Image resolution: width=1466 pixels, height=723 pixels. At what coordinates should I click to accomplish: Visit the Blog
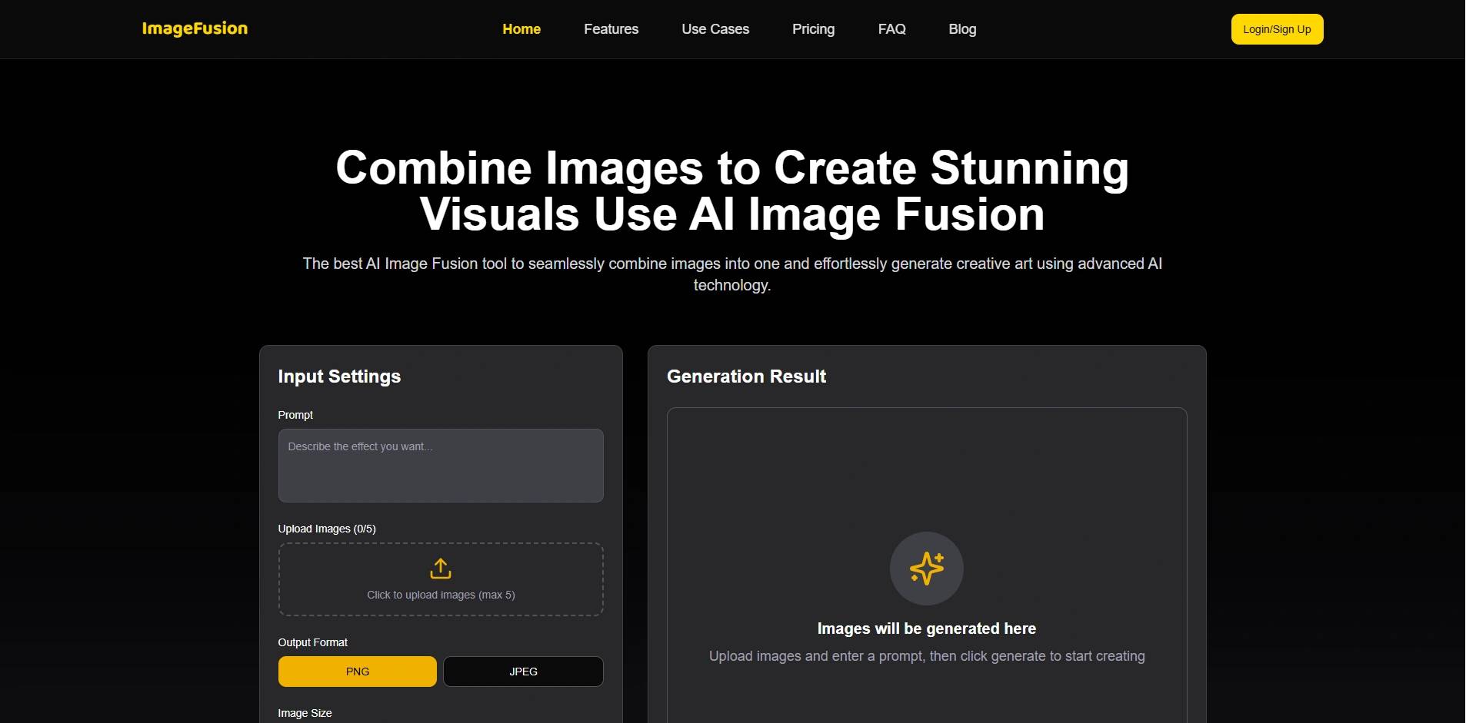[x=961, y=28]
